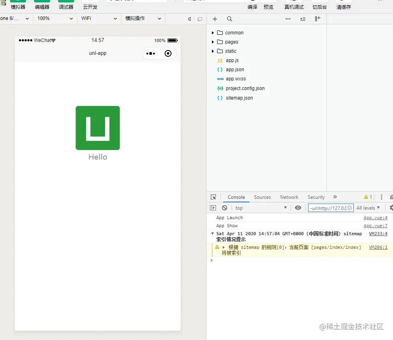Click the warning count indicator
This screenshot has height=340, width=393.
pos(368,197)
